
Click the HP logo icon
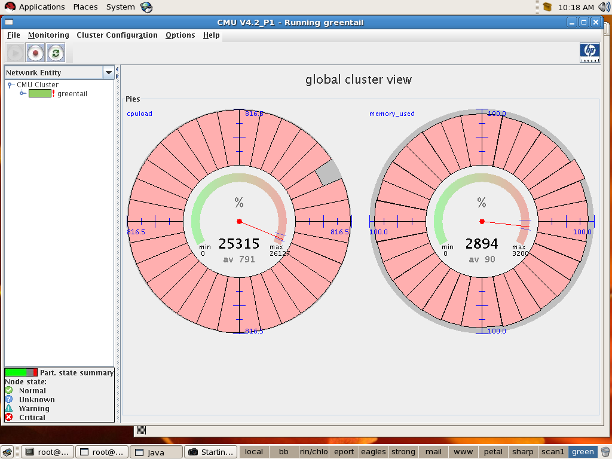[x=589, y=53]
